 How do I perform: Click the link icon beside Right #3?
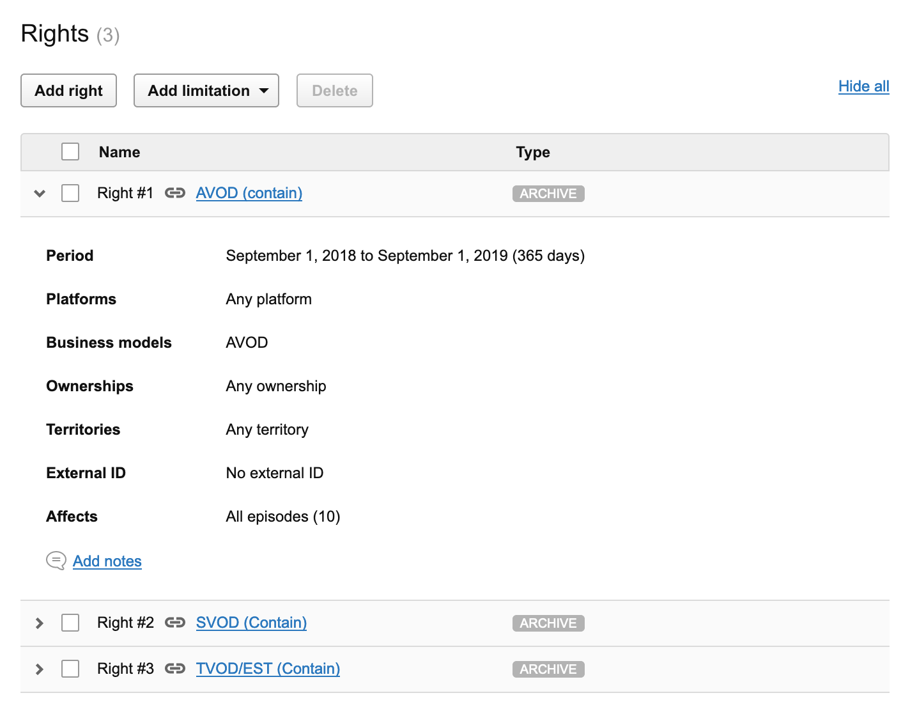pyautogui.click(x=174, y=669)
